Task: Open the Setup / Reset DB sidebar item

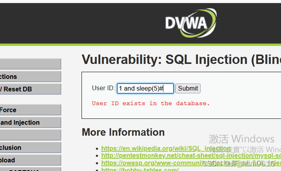Action: pyautogui.click(x=31, y=89)
